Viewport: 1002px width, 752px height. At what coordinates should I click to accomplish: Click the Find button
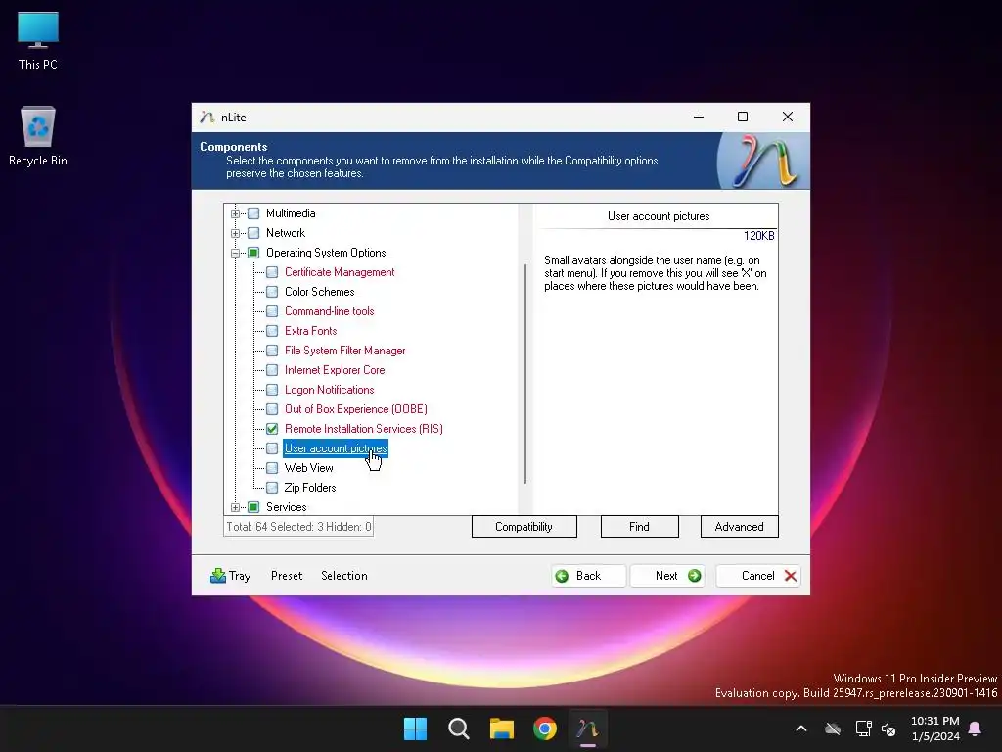coord(640,526)
